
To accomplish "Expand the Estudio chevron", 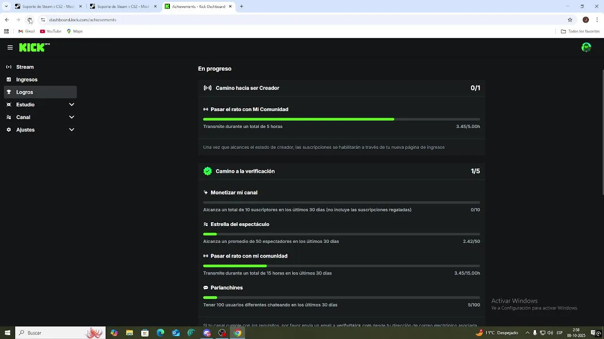I will point(72,105).
